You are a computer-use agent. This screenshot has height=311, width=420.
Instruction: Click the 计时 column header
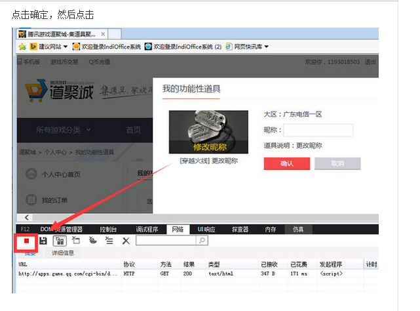click(x=372, y=264)
